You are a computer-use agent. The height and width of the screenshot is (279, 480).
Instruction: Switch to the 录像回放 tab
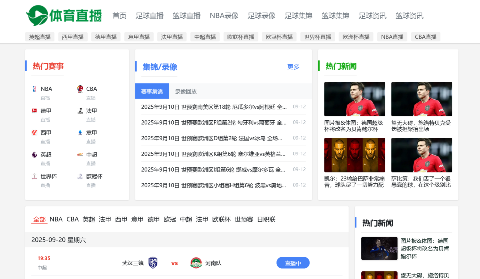186,91
